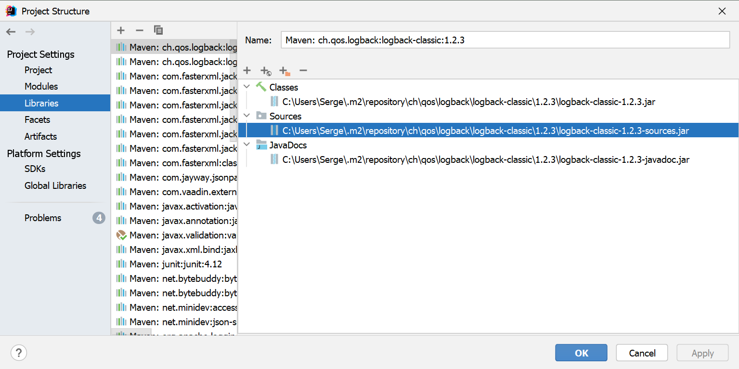739x369 pixels.
Task: Click jar icon of logback-classic-1.2.3-javadoc.jar
Action: [x=274, y=159]
